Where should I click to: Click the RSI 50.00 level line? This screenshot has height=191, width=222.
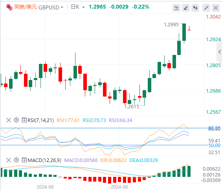click(105, 145)
